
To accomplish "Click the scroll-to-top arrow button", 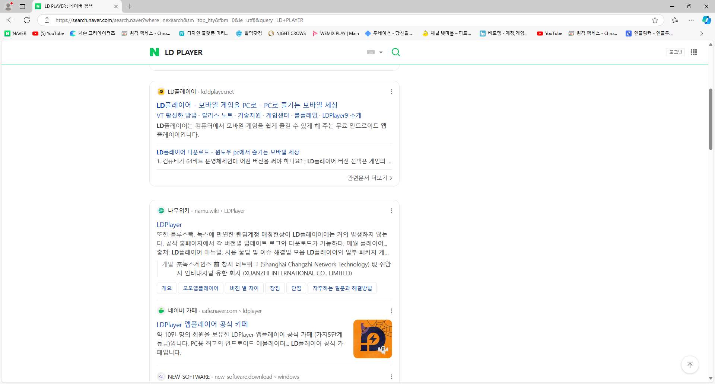I will tap(690, 365).
